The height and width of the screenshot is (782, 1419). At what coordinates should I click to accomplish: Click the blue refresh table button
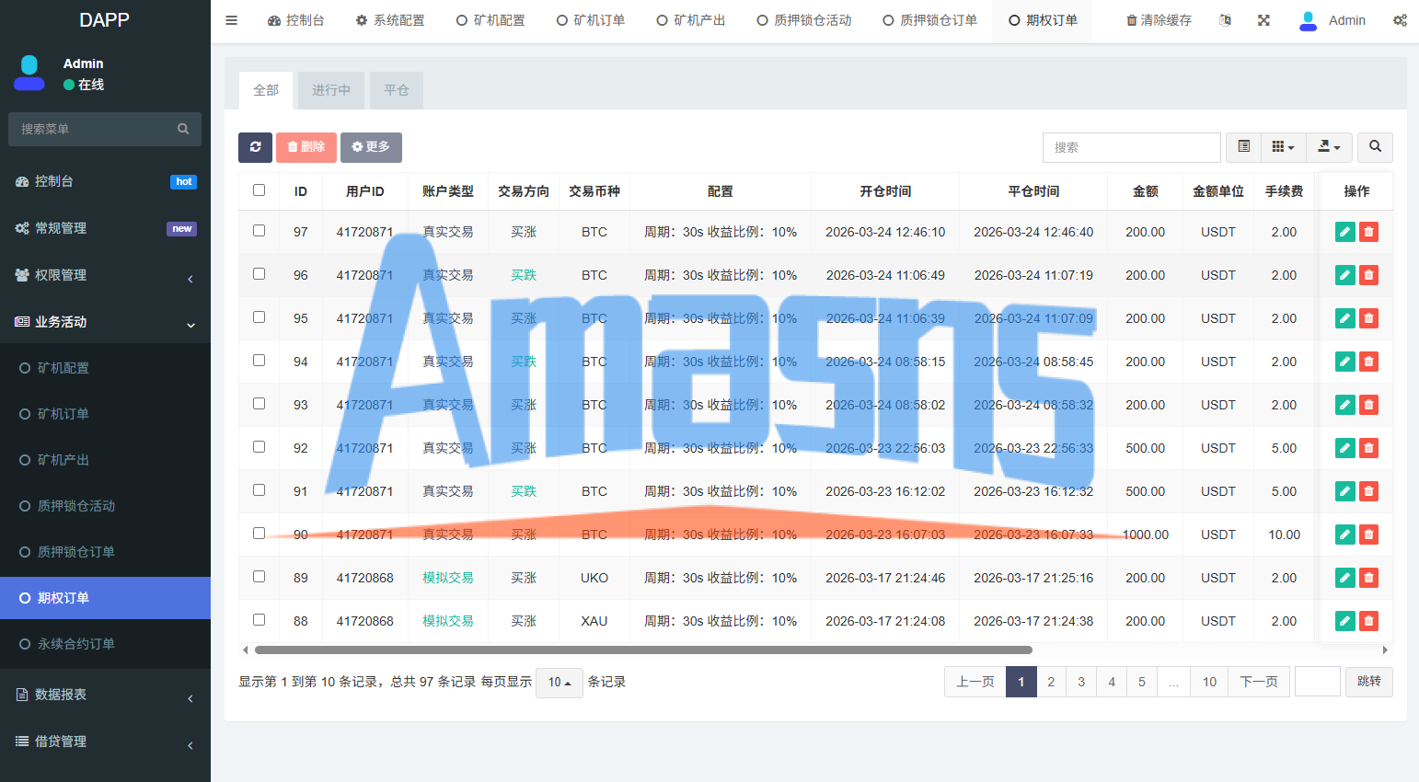pos(255,147)
